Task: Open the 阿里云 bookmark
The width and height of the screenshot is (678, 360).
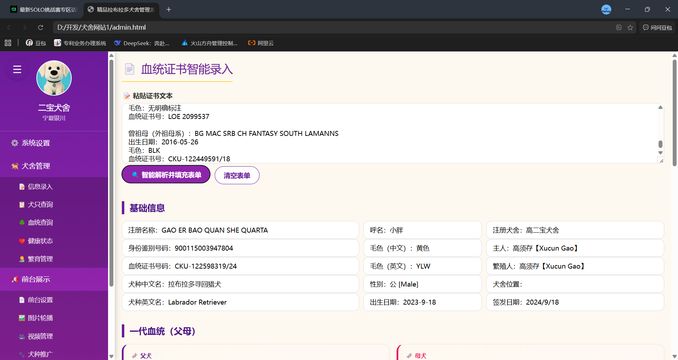Action: [x=261, y=43]
